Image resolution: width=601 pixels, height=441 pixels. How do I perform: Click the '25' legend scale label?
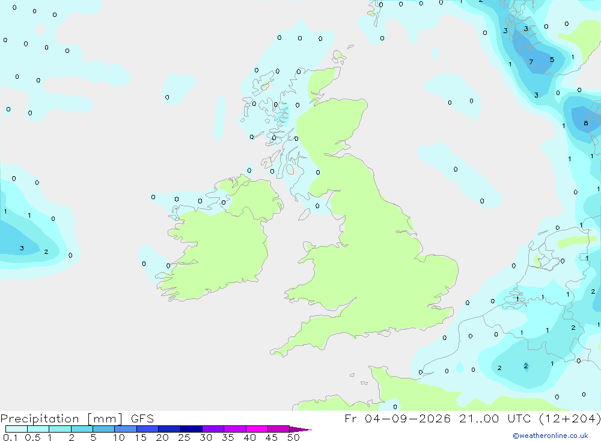[184, 437]
